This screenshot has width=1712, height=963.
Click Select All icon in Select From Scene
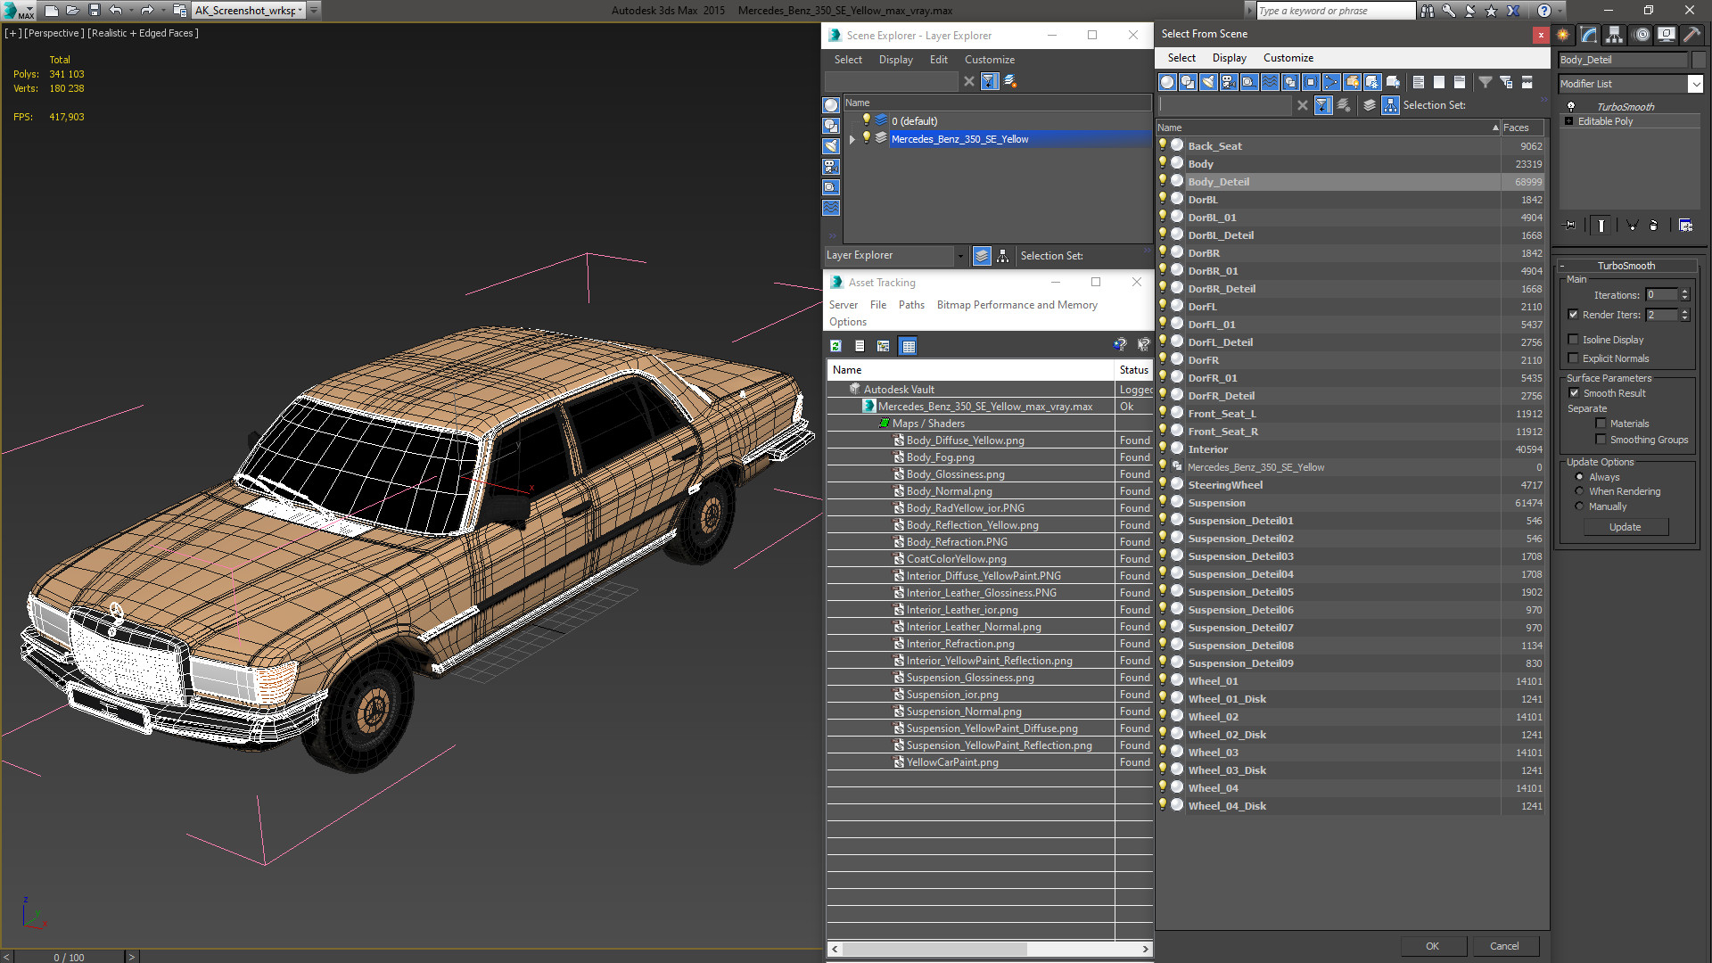point(1419,82)
